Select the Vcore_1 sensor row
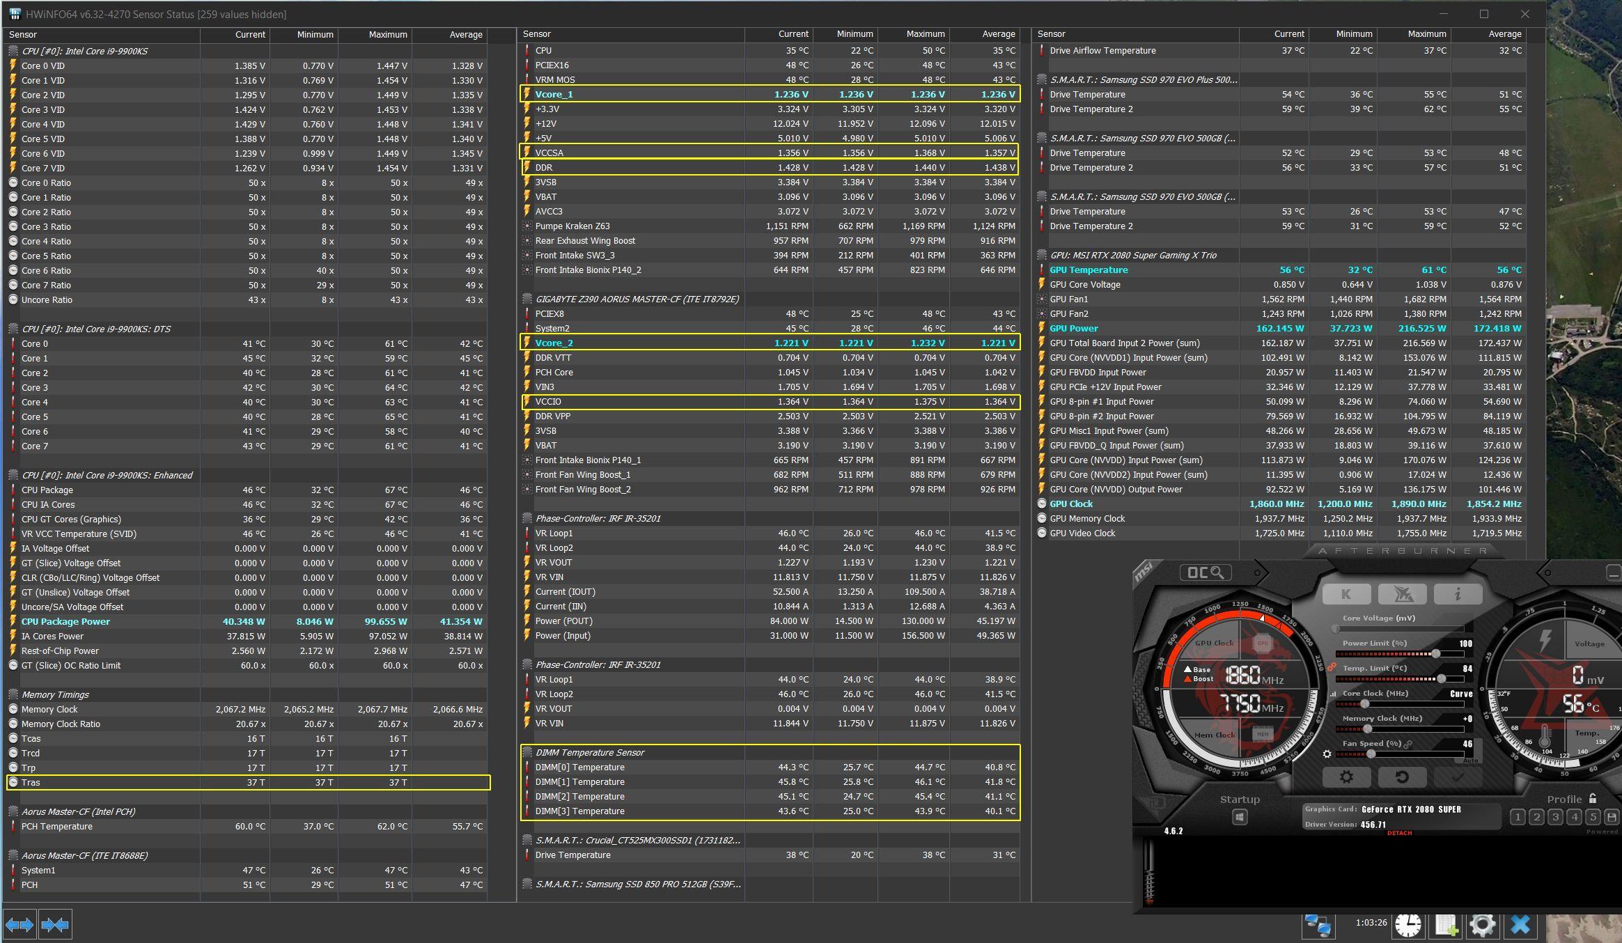This screenshot has height=943, width=1622. [770, 94]
